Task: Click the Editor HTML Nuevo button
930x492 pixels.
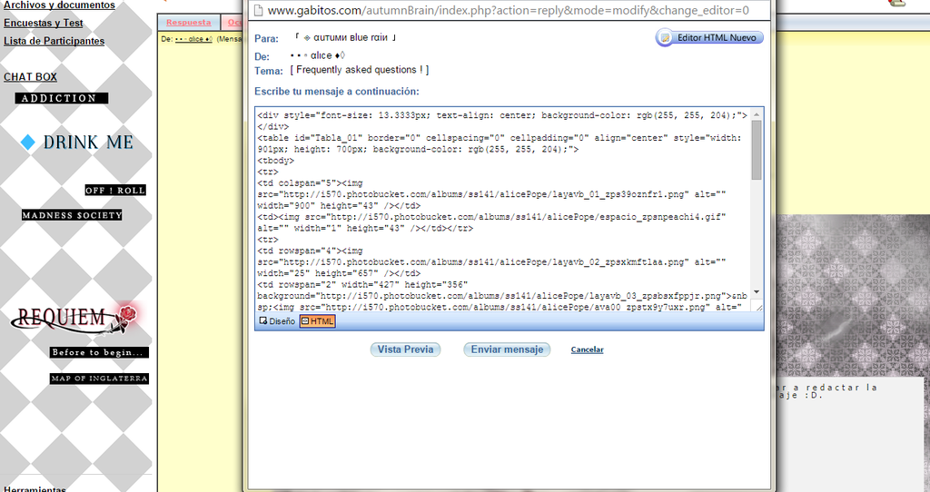Action: click(709, 38)
